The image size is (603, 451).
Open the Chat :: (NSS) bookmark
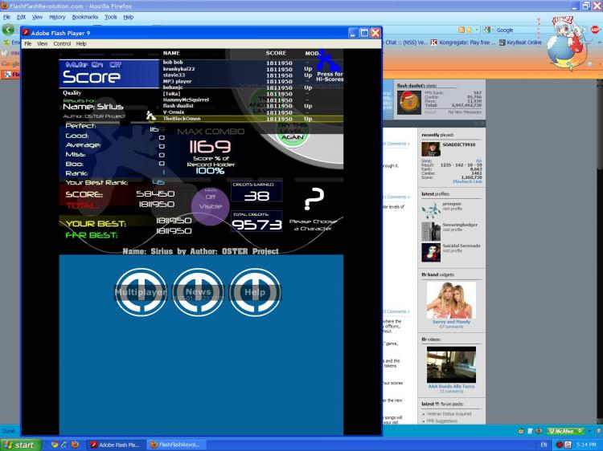(406, 43)
